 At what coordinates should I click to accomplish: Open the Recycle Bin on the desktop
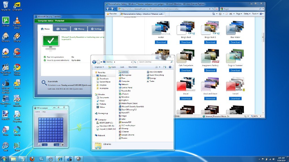click(6, 5)
